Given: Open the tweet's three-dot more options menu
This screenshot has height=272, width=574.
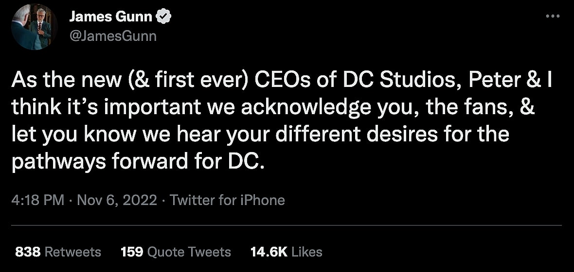Looking at the screenshot, I should tap(553, 16).
